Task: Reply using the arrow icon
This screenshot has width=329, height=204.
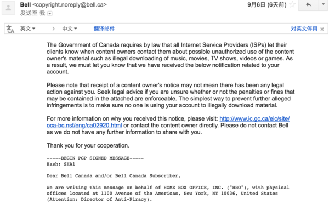Action: (308, 5)
